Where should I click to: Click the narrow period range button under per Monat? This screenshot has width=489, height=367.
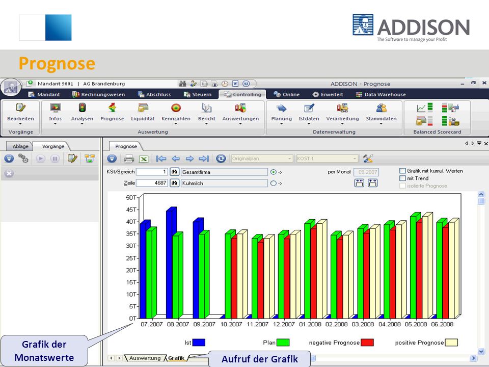coord(359,183)
